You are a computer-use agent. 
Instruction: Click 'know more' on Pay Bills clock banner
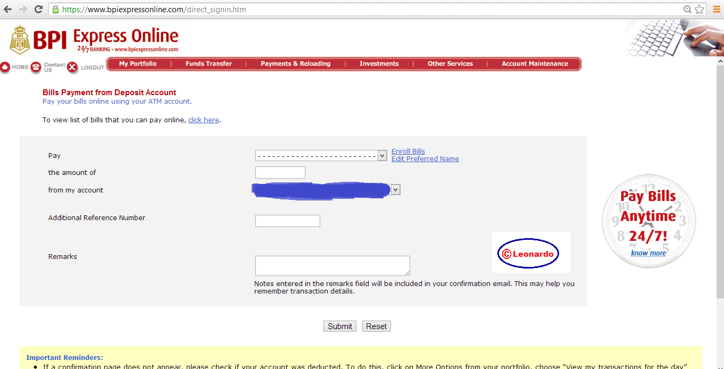coord(648,253)
